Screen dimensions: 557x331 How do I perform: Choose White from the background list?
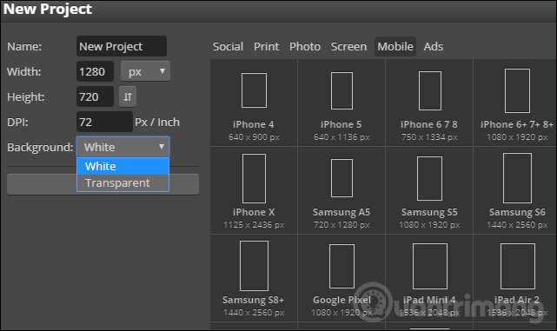pos(123,166)
